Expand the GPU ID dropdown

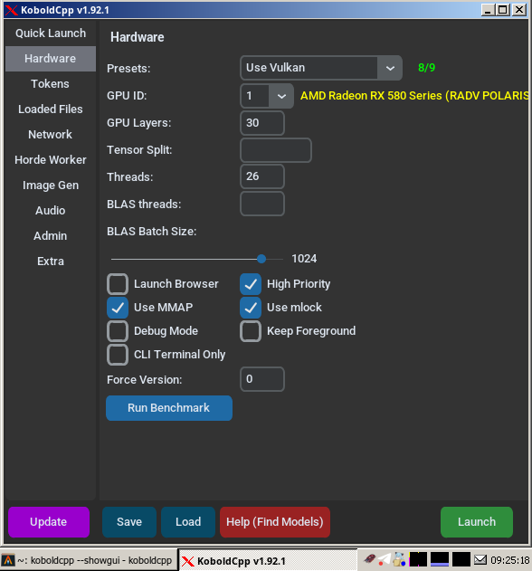267,96
